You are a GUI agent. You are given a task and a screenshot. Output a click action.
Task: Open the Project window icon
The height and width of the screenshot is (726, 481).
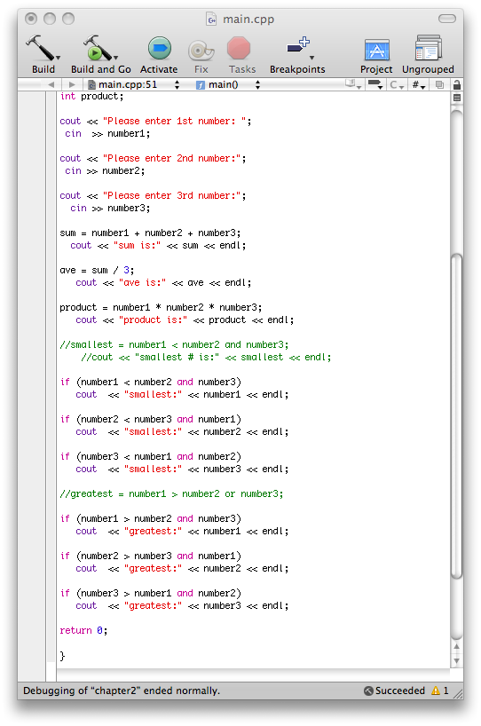click(x=376, y=50)
